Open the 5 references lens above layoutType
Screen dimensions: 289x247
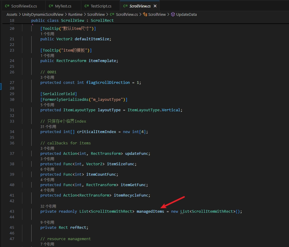point(47,105)
